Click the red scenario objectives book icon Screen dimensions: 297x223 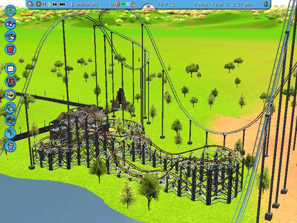click(x=10, y=49)
